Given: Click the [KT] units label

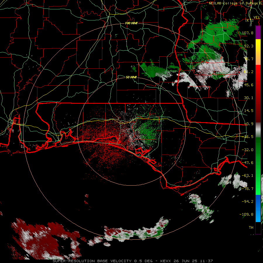Looking at the screenshot, I should (x=250, y=20).
